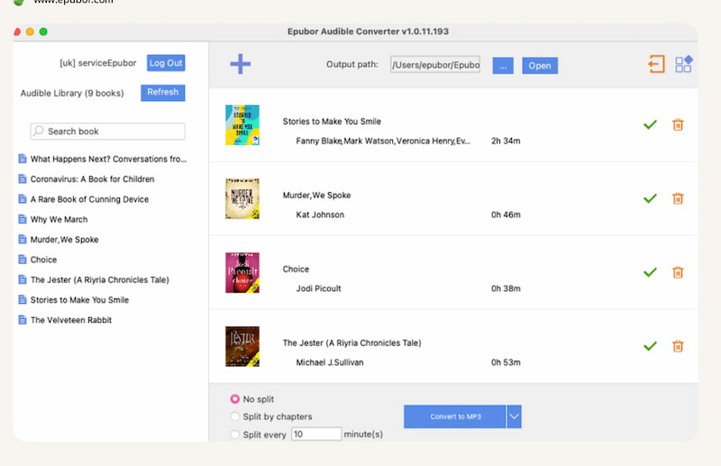721x466 pixels.
Task: Open the output folder with Open button
Action: (x=540, y=65)
